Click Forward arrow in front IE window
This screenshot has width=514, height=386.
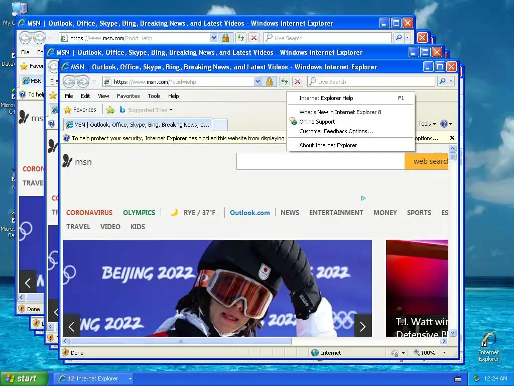[83, 81]
